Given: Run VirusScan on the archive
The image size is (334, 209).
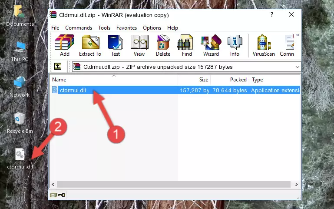Looking at the screenshot, I should click(264, 45).
